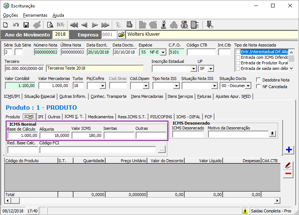Click the Valor ICMS field showing 180,00
The height and width of the screenshot is (215, 299).
[87, 135]
